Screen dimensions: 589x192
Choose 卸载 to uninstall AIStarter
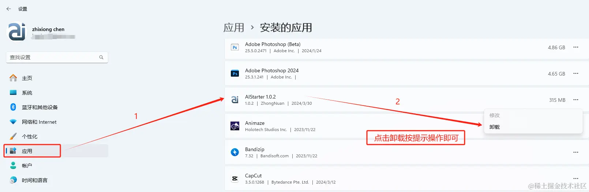tap(533, 127)
